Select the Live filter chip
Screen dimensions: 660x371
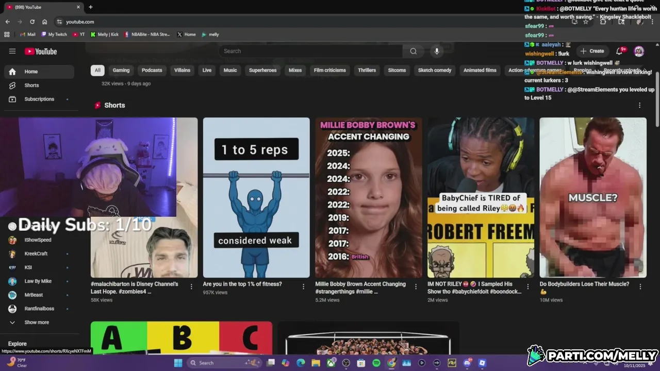207,70
